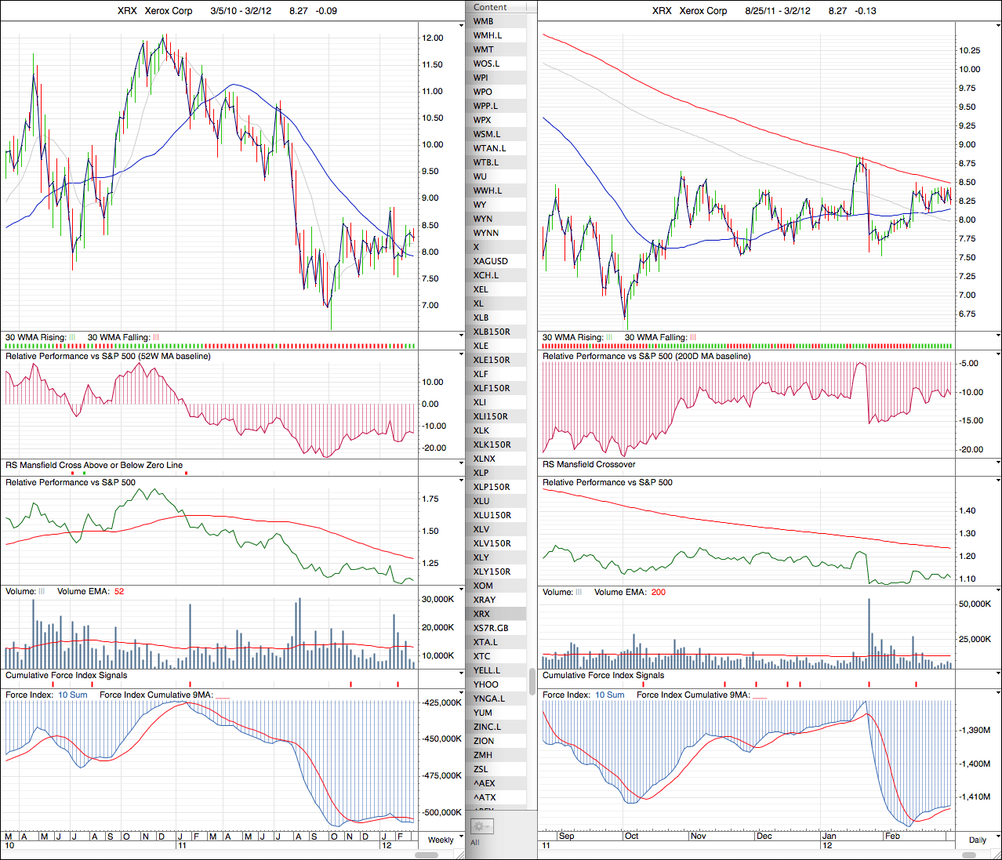Expand weekly Volume panel options arrow
Image resolution: width=1002 pixels, height=860 pixels.
461,590
